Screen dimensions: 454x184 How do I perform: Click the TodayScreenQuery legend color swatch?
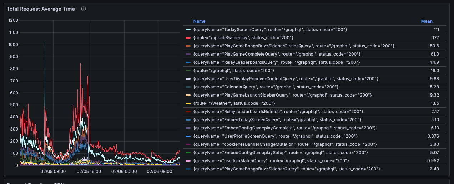click(x=188, y=30)
